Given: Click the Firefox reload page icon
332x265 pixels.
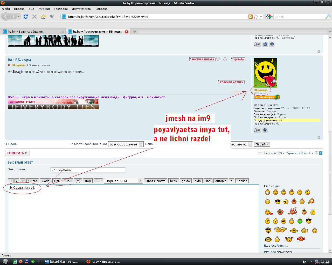Looking at the screenshot, I should [x=25, y=17].
